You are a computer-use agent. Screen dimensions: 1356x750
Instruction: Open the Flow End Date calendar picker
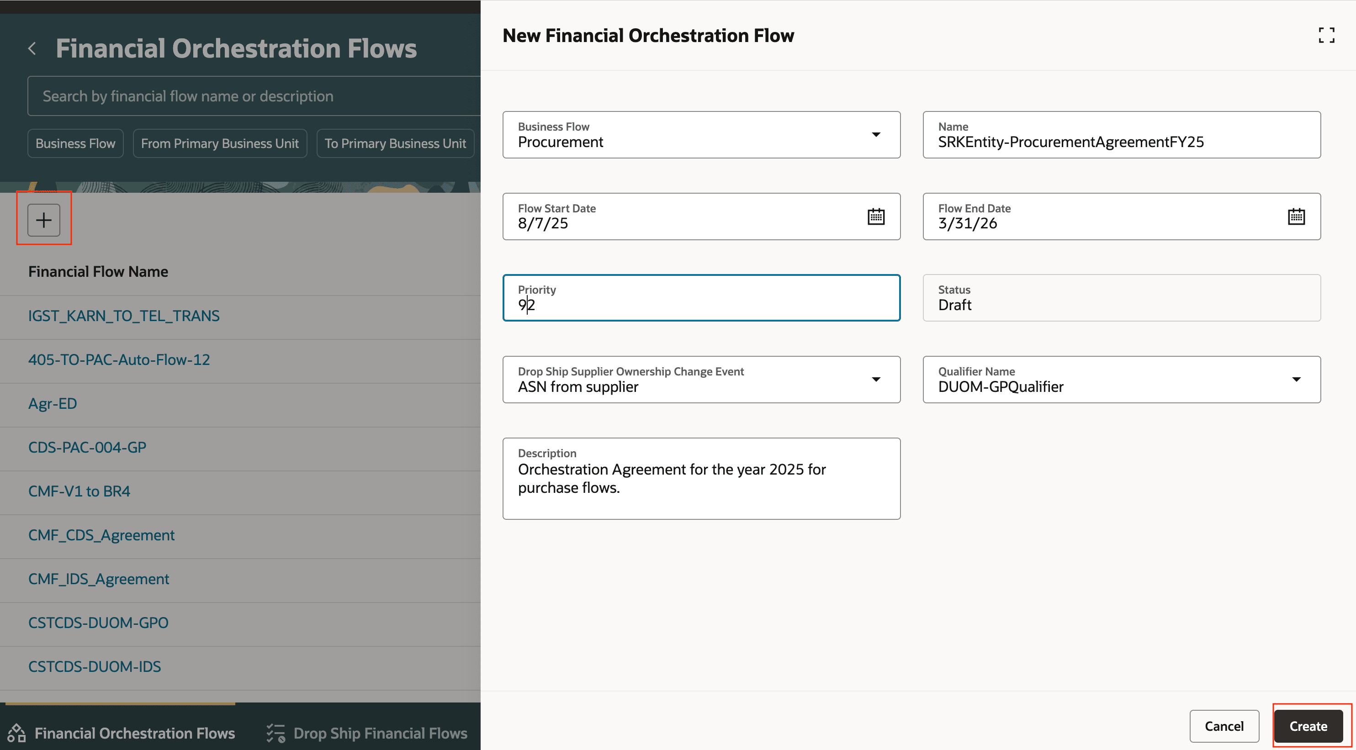[x=1296, y=217]
